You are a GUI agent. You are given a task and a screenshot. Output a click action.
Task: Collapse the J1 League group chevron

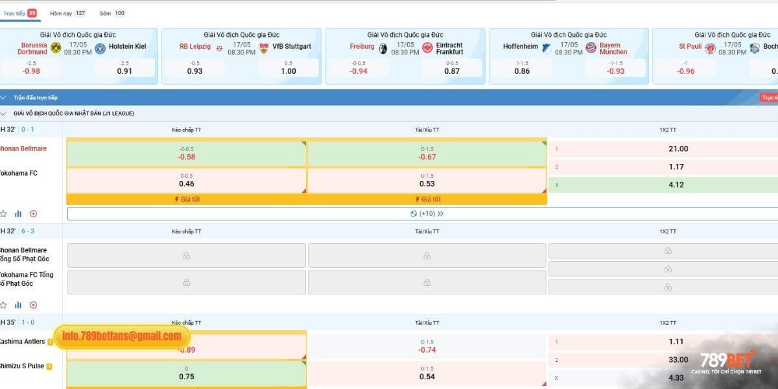(3, 113)
